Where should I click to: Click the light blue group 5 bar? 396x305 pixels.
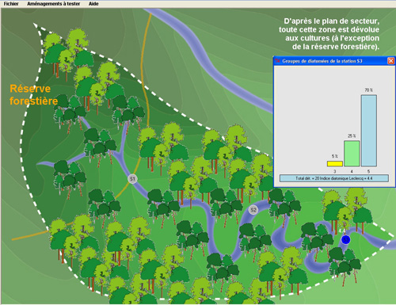(369, 131)
